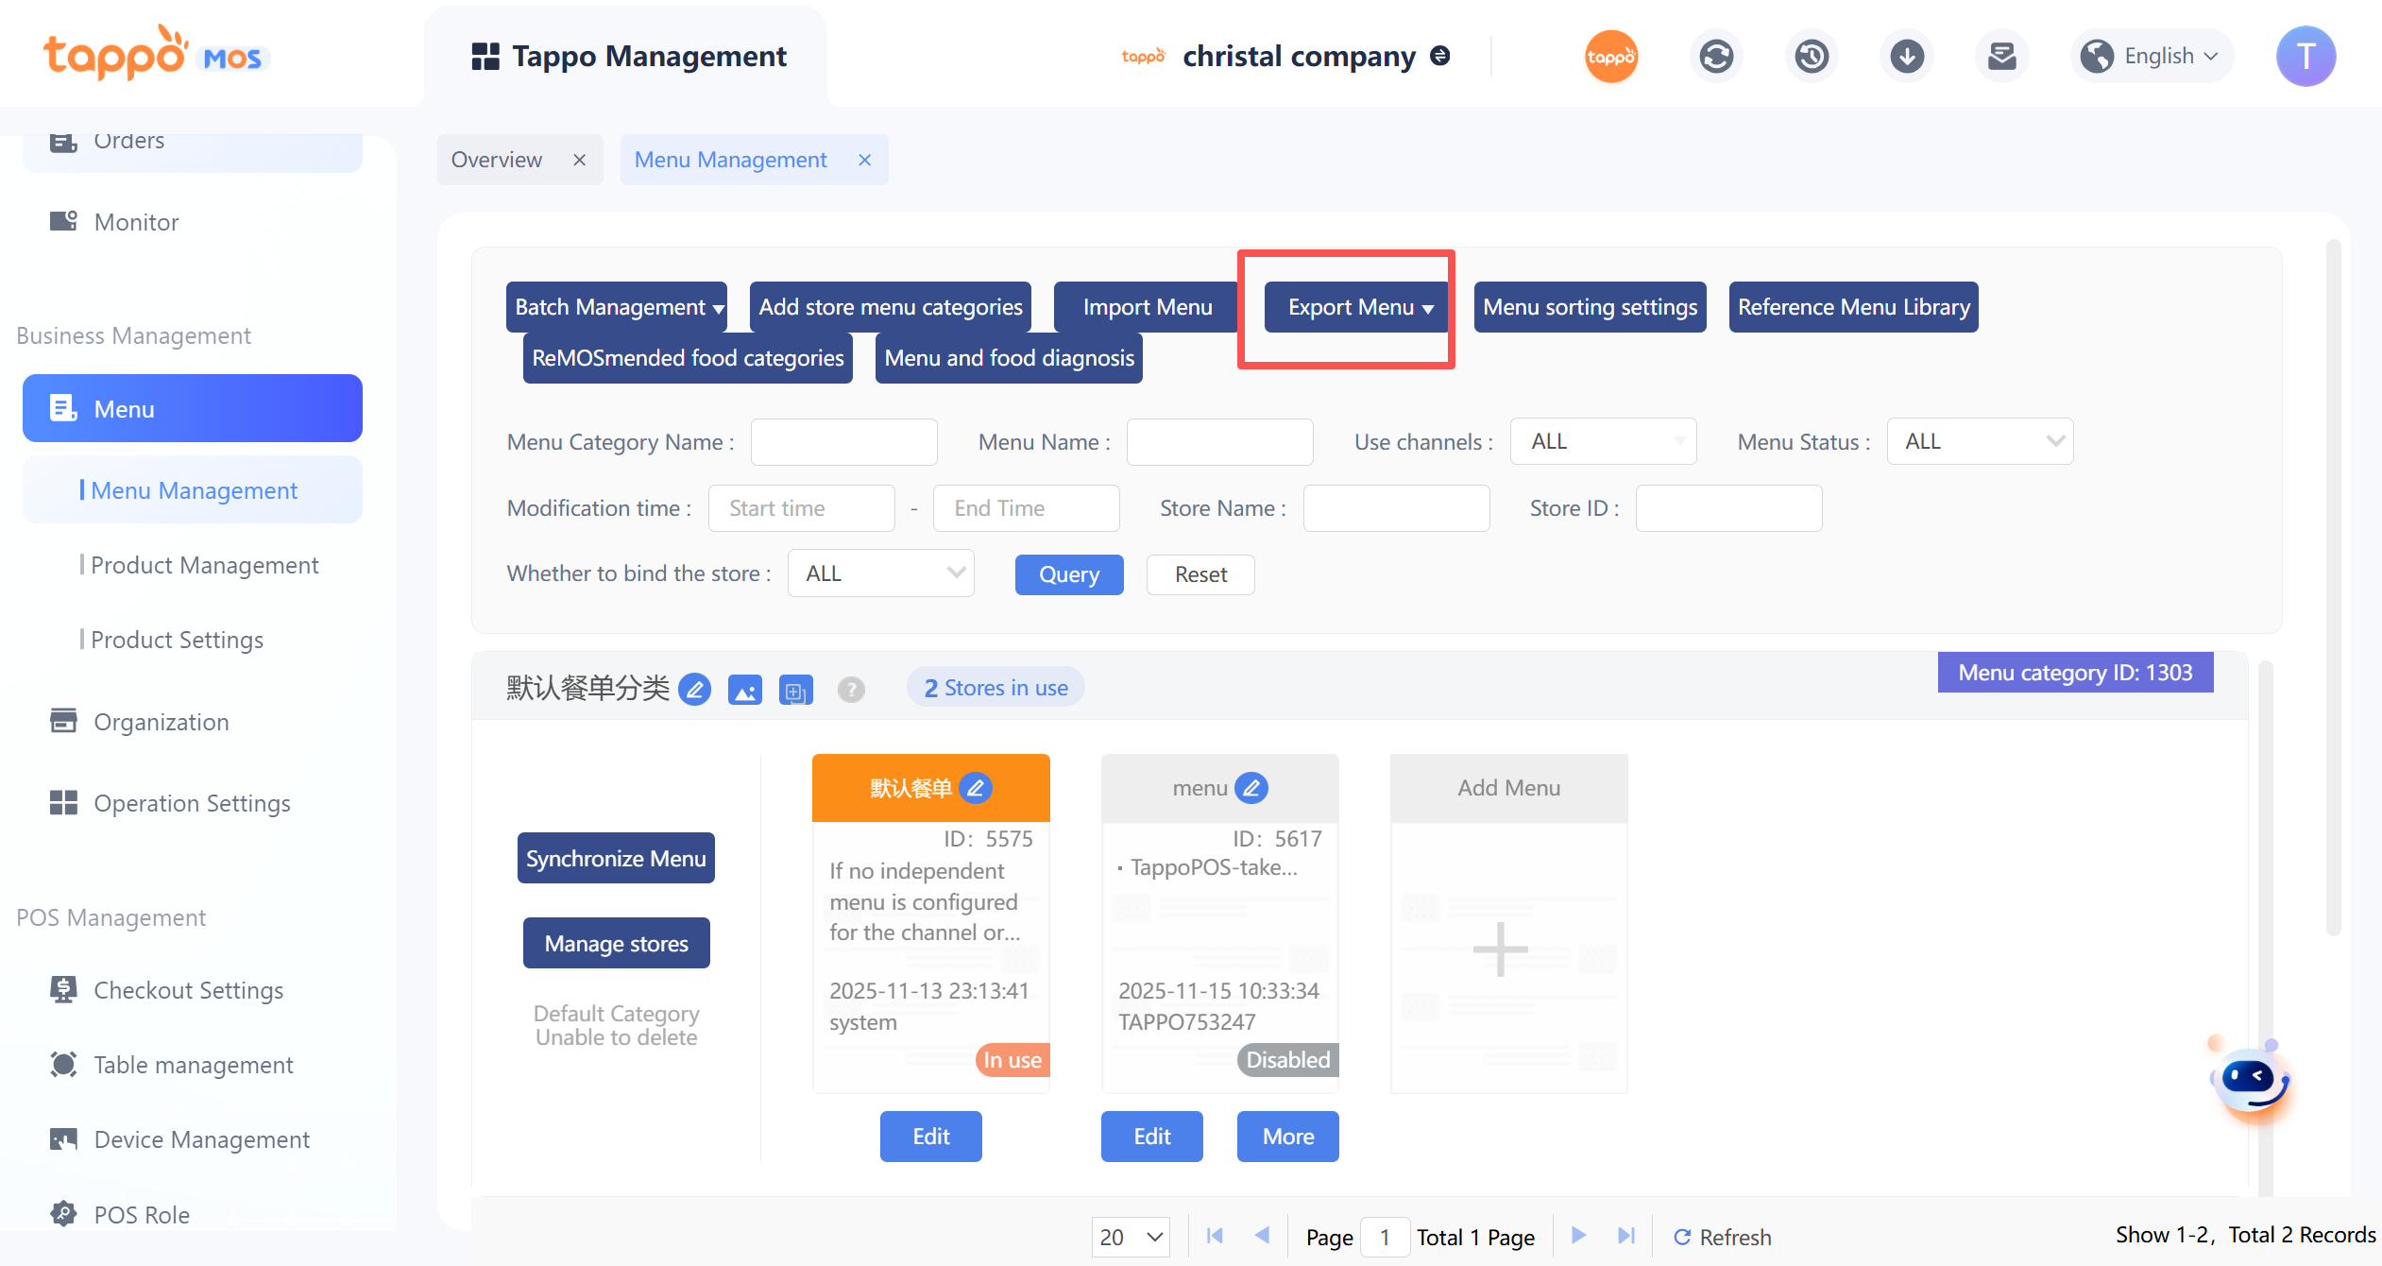Click the gray help question mark icon

[851, 690]
